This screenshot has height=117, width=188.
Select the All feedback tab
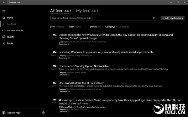pos(61,11)
